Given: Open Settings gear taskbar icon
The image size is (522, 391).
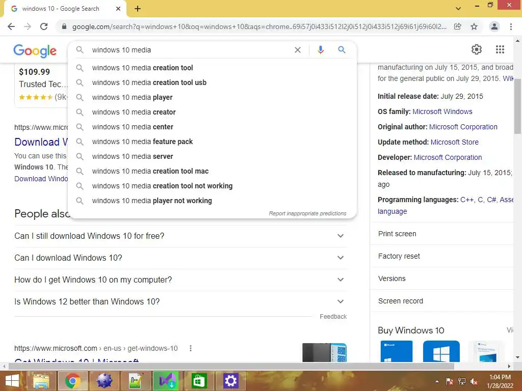Looking at the screenshot, I should 230,381.
